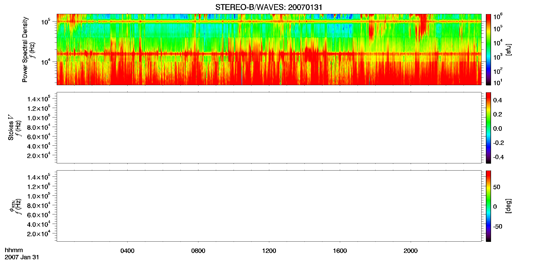This screenshot has height=277, width=538.
Task: Click the phi RTN degrees colorbar
Action: 488,206
